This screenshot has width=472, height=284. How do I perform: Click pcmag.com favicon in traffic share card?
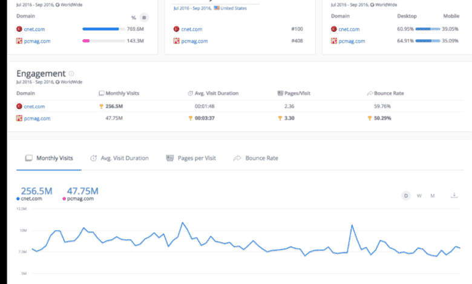(x=19, y=41)
